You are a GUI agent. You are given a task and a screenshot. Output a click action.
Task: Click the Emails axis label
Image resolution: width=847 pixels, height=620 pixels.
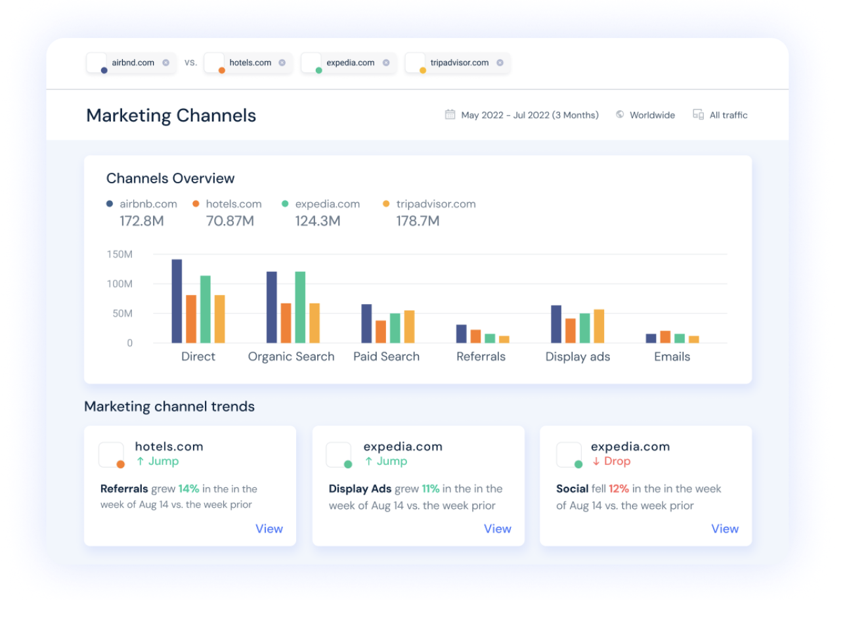tap(672, 357)
